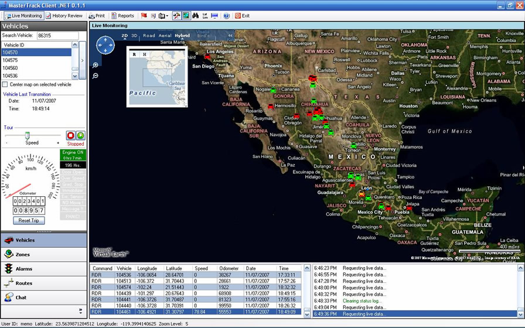Open the Reports toolbar item
Image resolution: width=525 pixels, height=328 pixels.
[x=122, y=16]
